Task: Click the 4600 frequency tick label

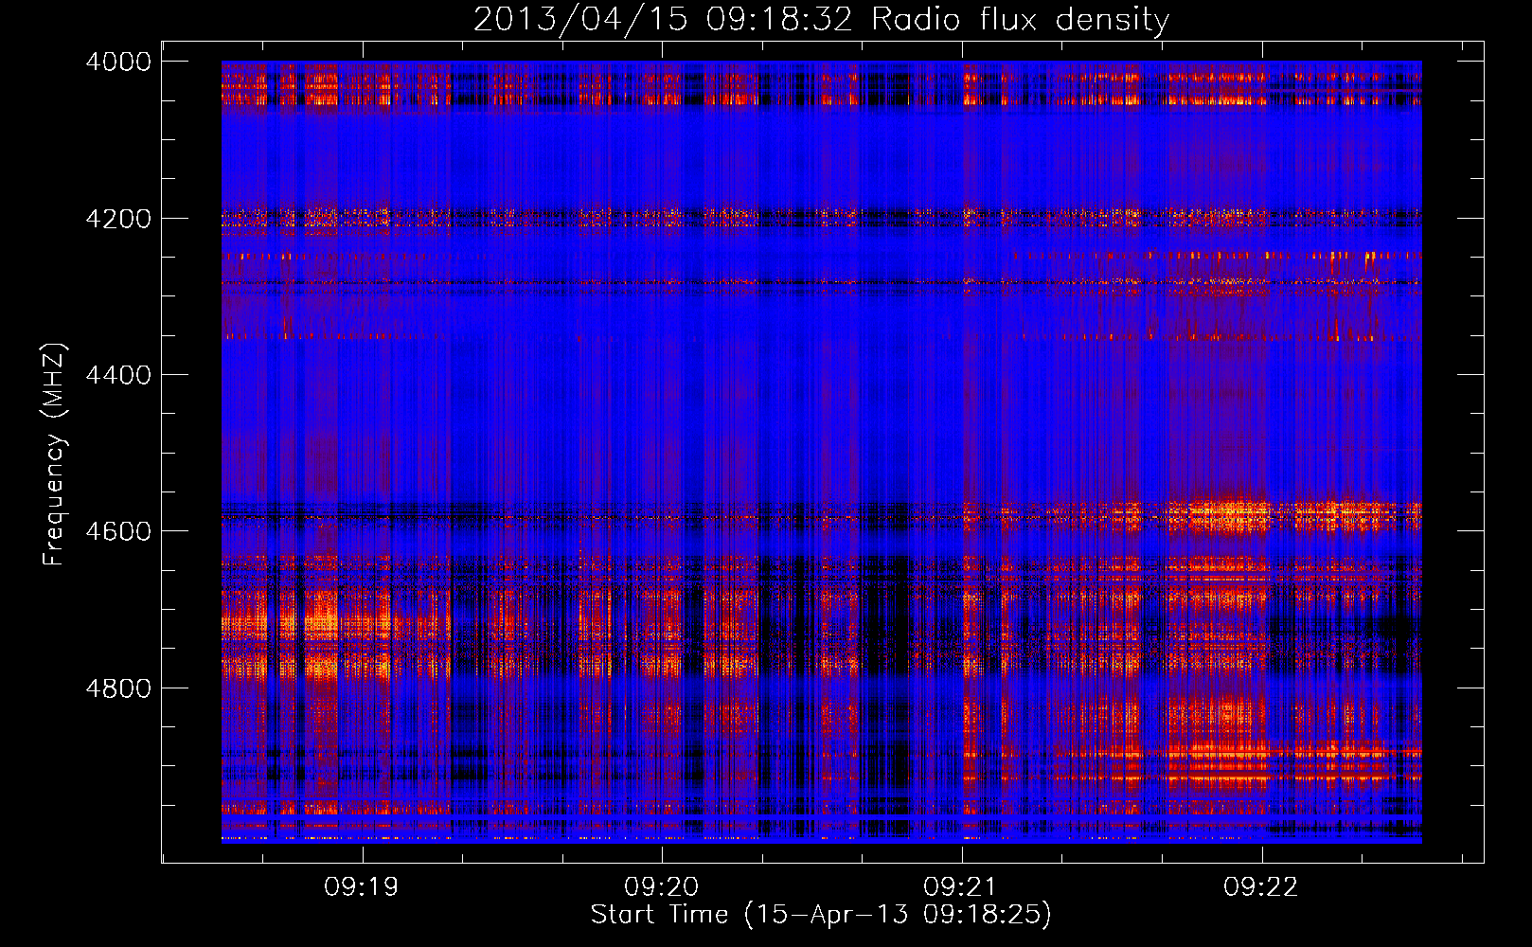Action: (x=118, y=531)
